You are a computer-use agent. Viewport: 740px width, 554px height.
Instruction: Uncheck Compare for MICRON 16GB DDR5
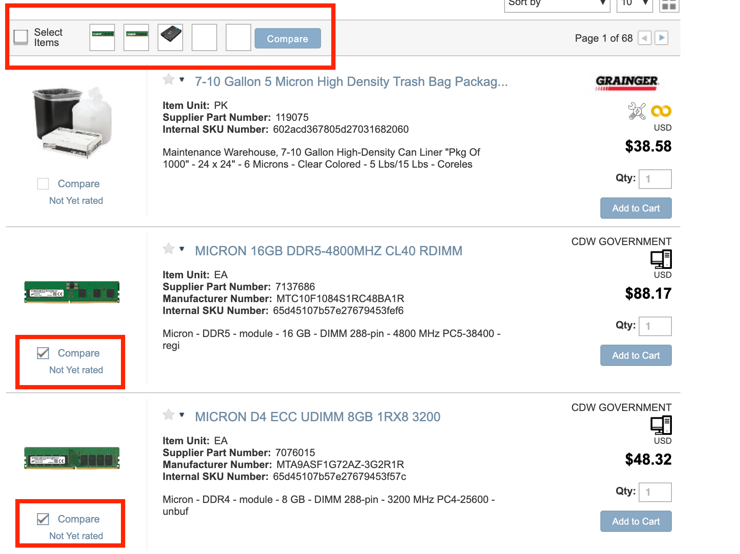click(43, 353)
